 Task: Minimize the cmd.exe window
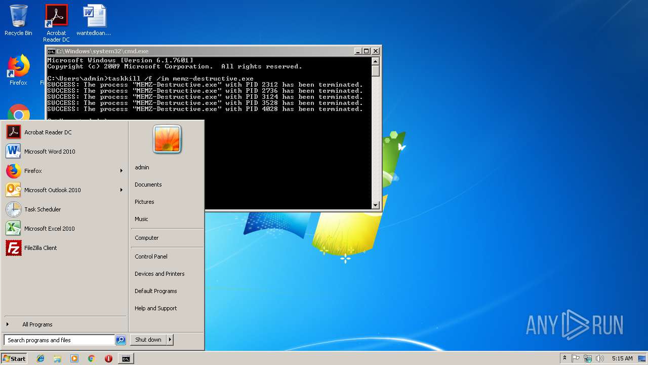click(358, 51)
